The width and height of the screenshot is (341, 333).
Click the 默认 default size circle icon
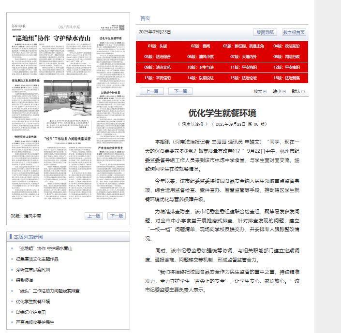(304, 91)
